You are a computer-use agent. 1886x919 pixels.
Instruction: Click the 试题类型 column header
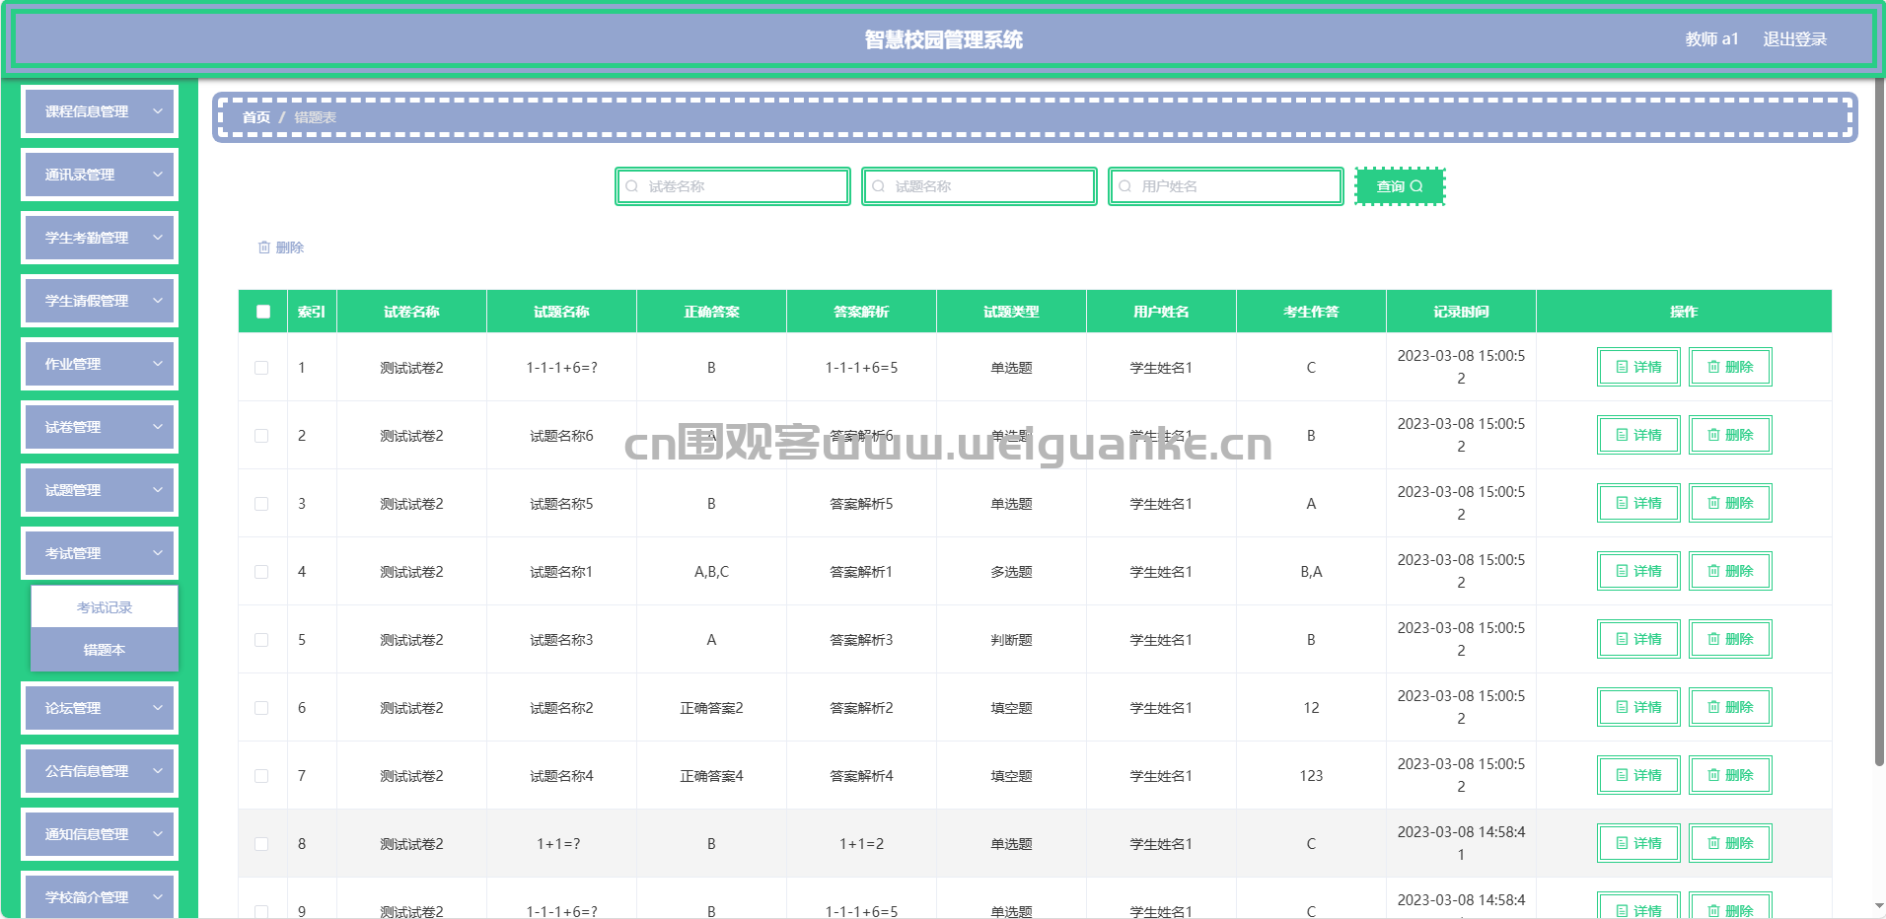(x=1011, y=312)
